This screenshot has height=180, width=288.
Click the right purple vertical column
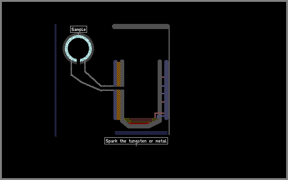166,90
